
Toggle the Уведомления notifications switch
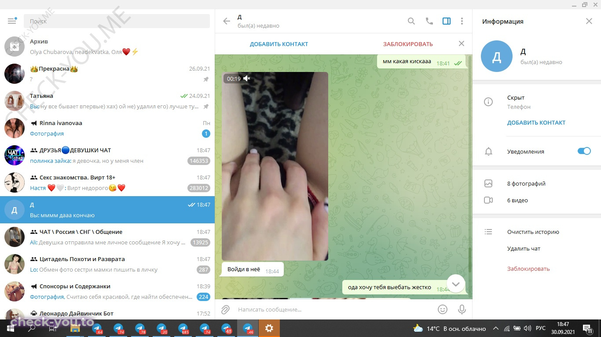tap(584, 151)
